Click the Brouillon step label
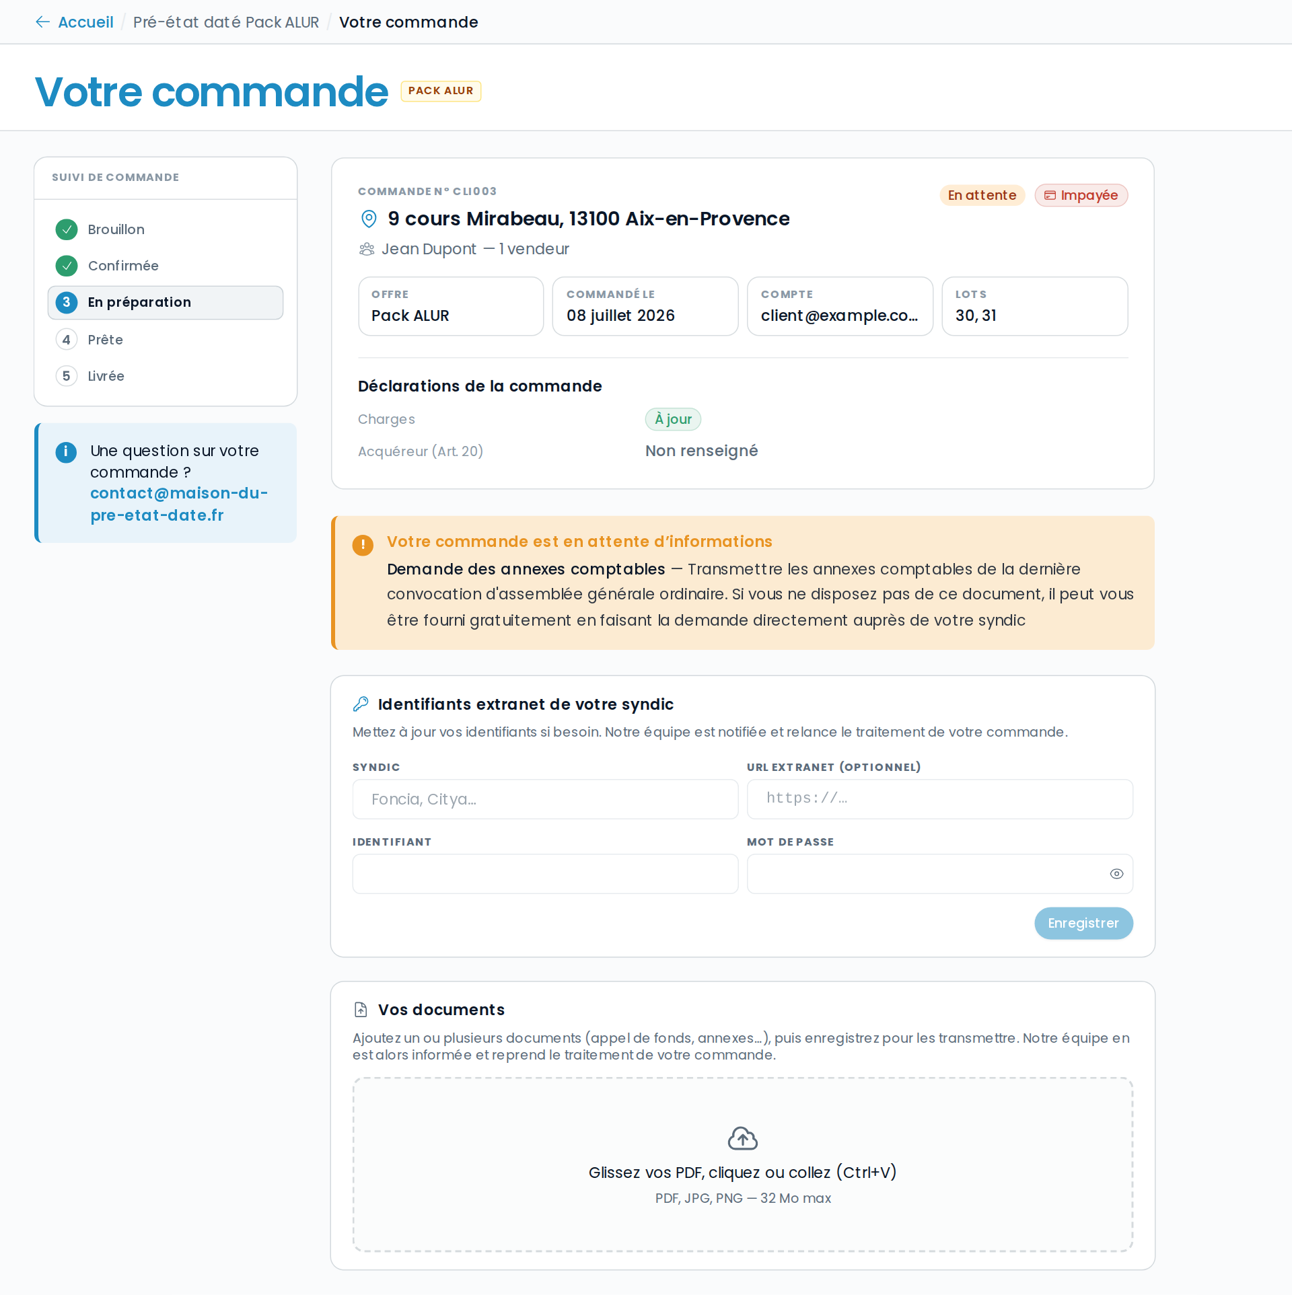 116,229
